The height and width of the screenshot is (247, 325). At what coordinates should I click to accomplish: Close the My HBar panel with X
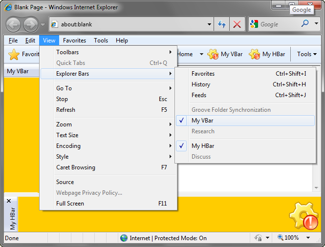coord(8,200)
